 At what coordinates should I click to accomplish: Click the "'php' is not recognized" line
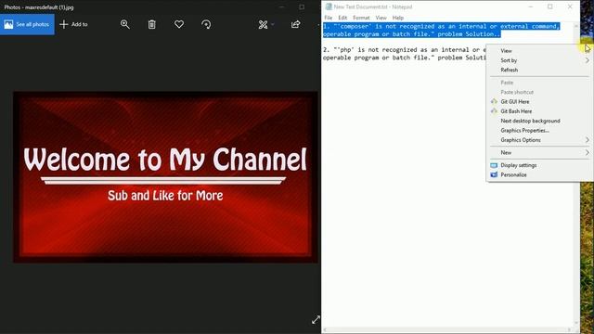[x=405, y=54]
